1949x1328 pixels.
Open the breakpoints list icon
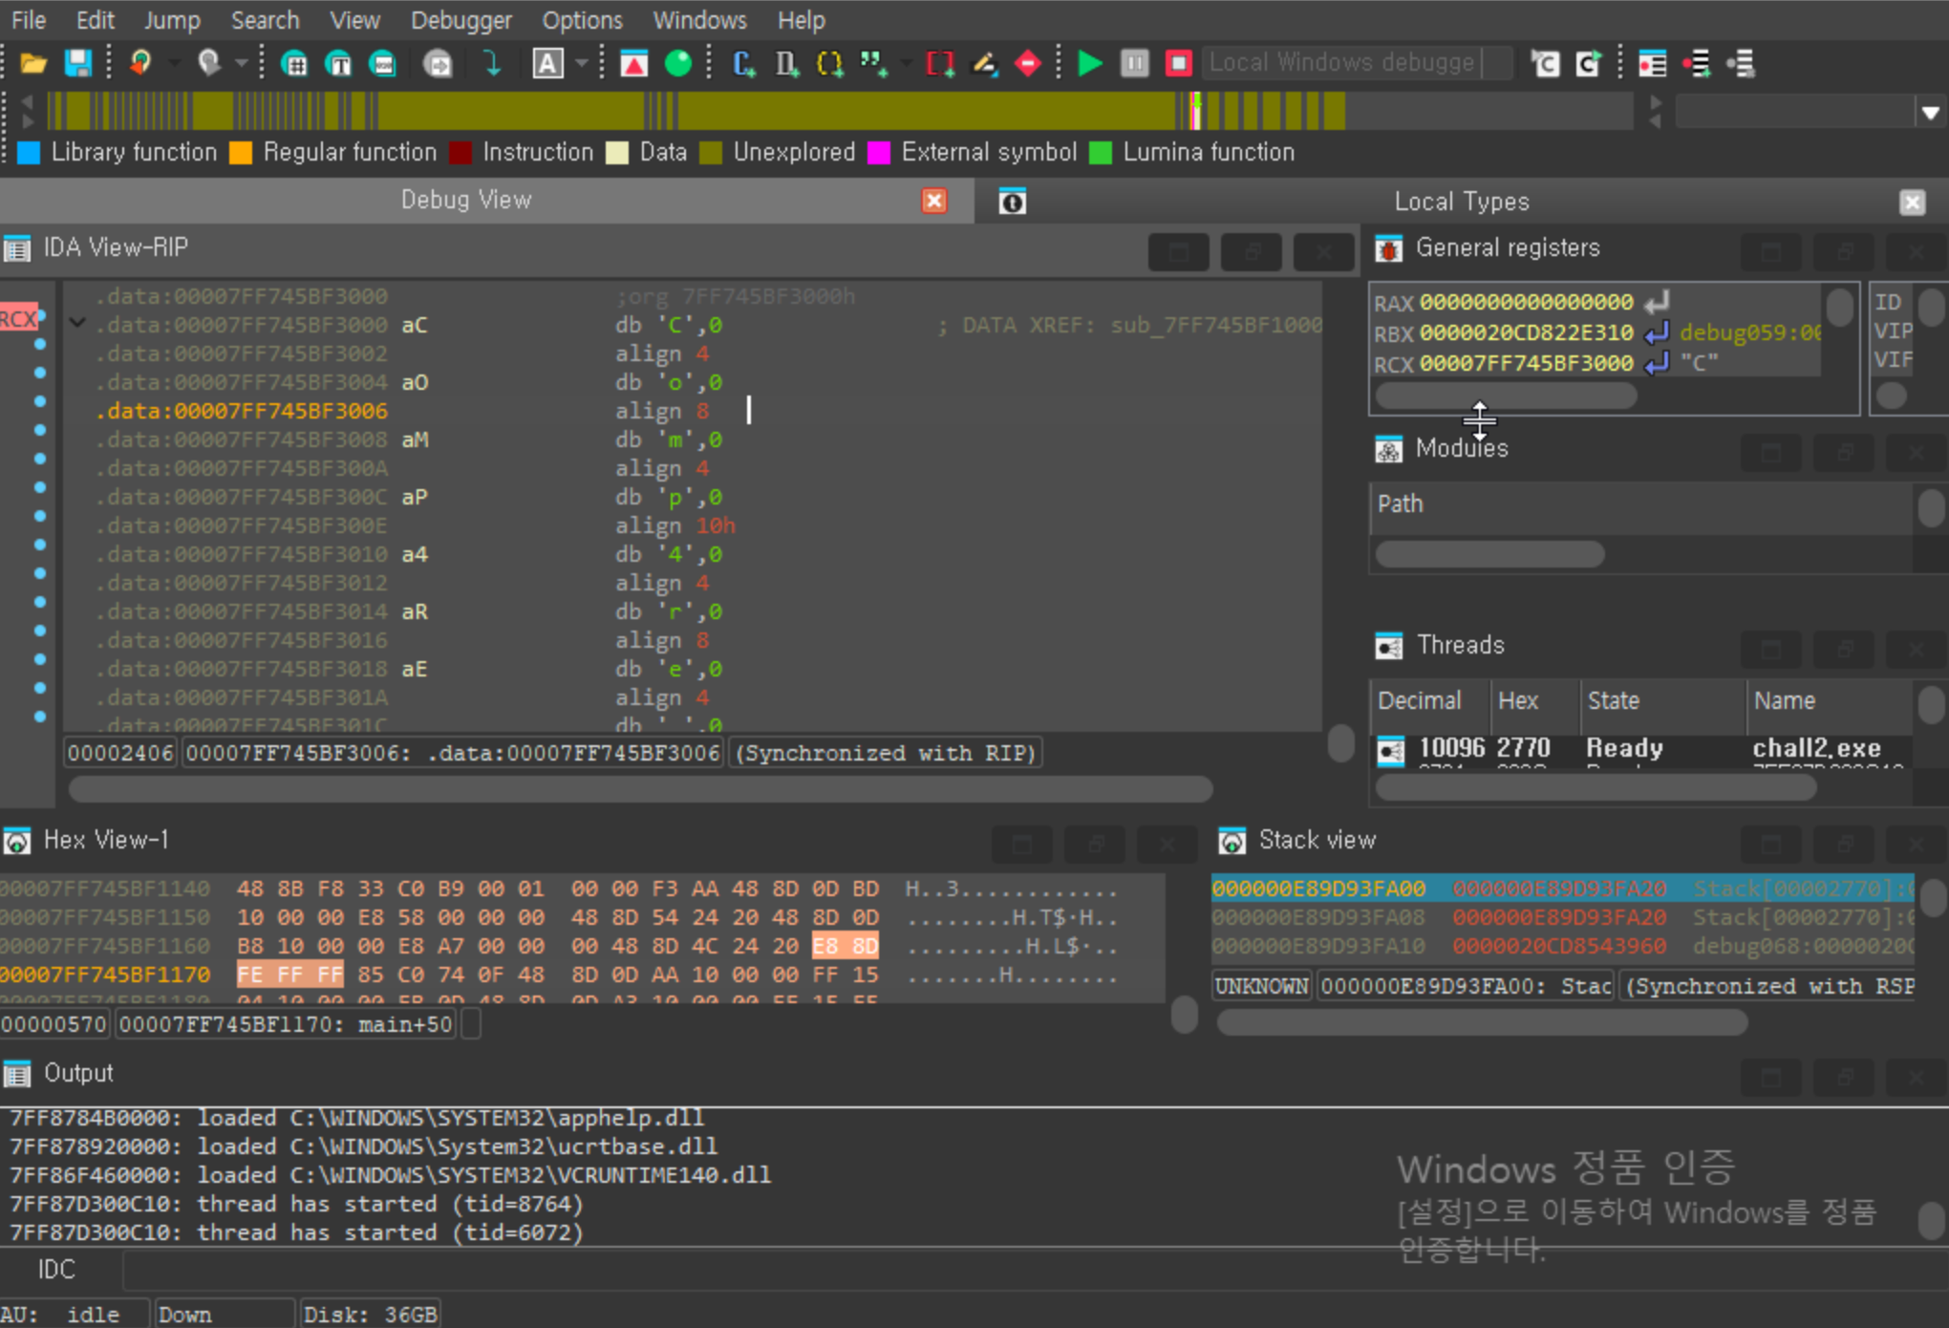[x=1651, y=63]
